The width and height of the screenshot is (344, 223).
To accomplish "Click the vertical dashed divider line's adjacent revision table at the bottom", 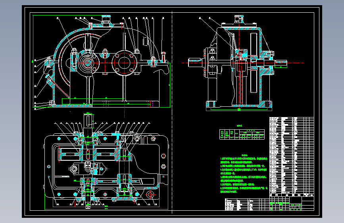I will [247, 204].
